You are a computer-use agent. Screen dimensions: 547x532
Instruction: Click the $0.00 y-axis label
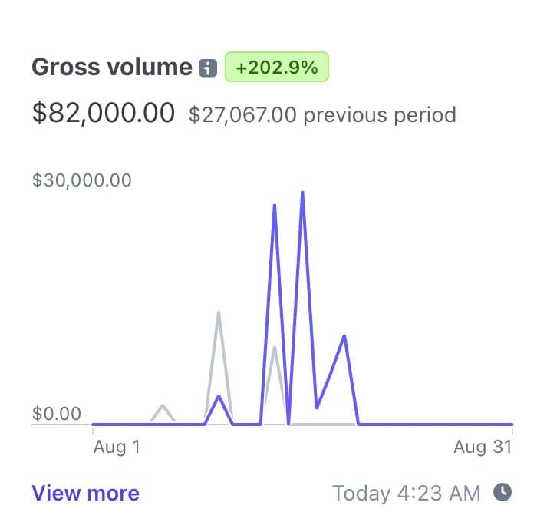(57, 414)
